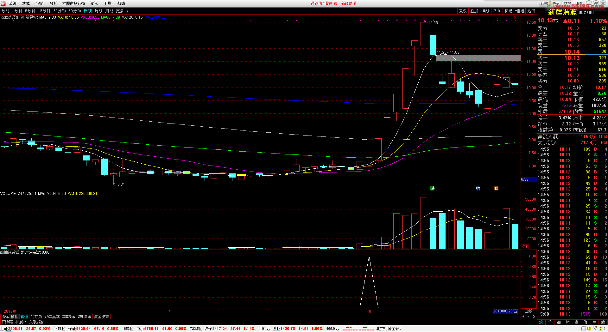This screenshot has width=608, height=332.
Task: Select the 主 main-force tab
Action: tap(594, 322)
